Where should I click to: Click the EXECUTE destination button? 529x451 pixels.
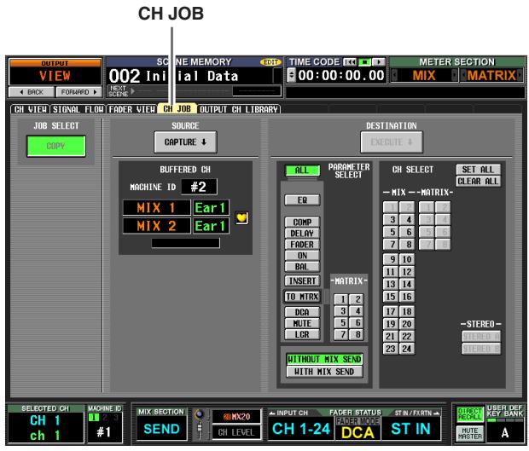pyautogui.click(x=392, y=142)
